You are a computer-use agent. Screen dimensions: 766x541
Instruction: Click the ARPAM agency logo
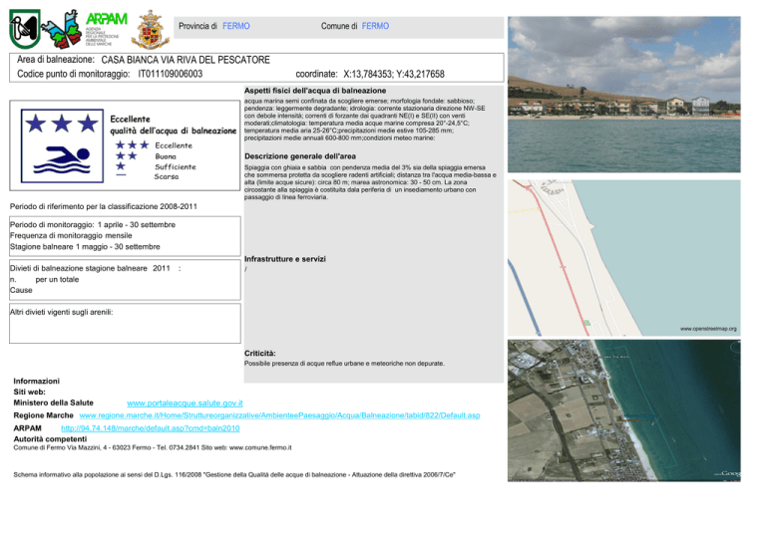[106, 29]
